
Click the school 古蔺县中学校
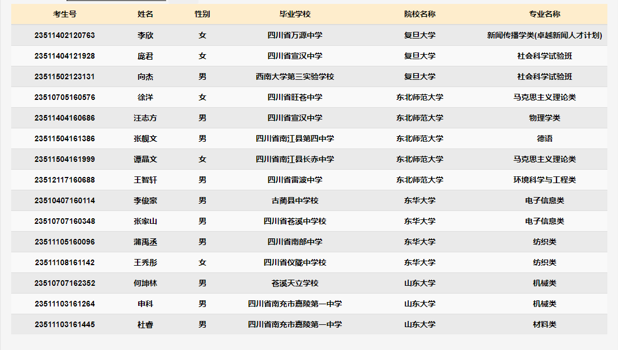click(x=295, y=200)
